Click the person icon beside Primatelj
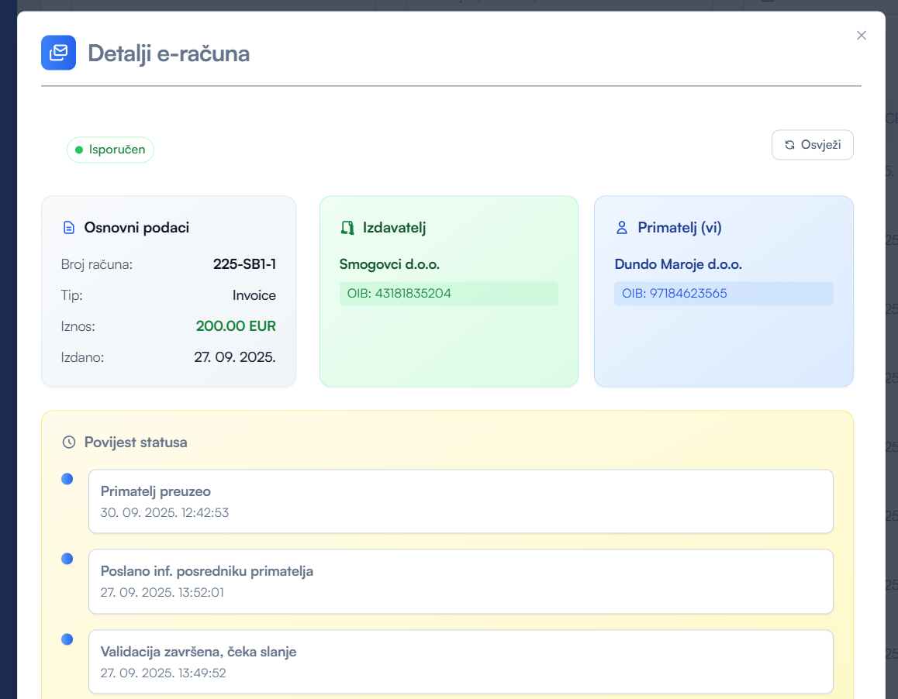The height and width of the screenshot is (699, 898). pyautogui.click(x=621, y=228)
